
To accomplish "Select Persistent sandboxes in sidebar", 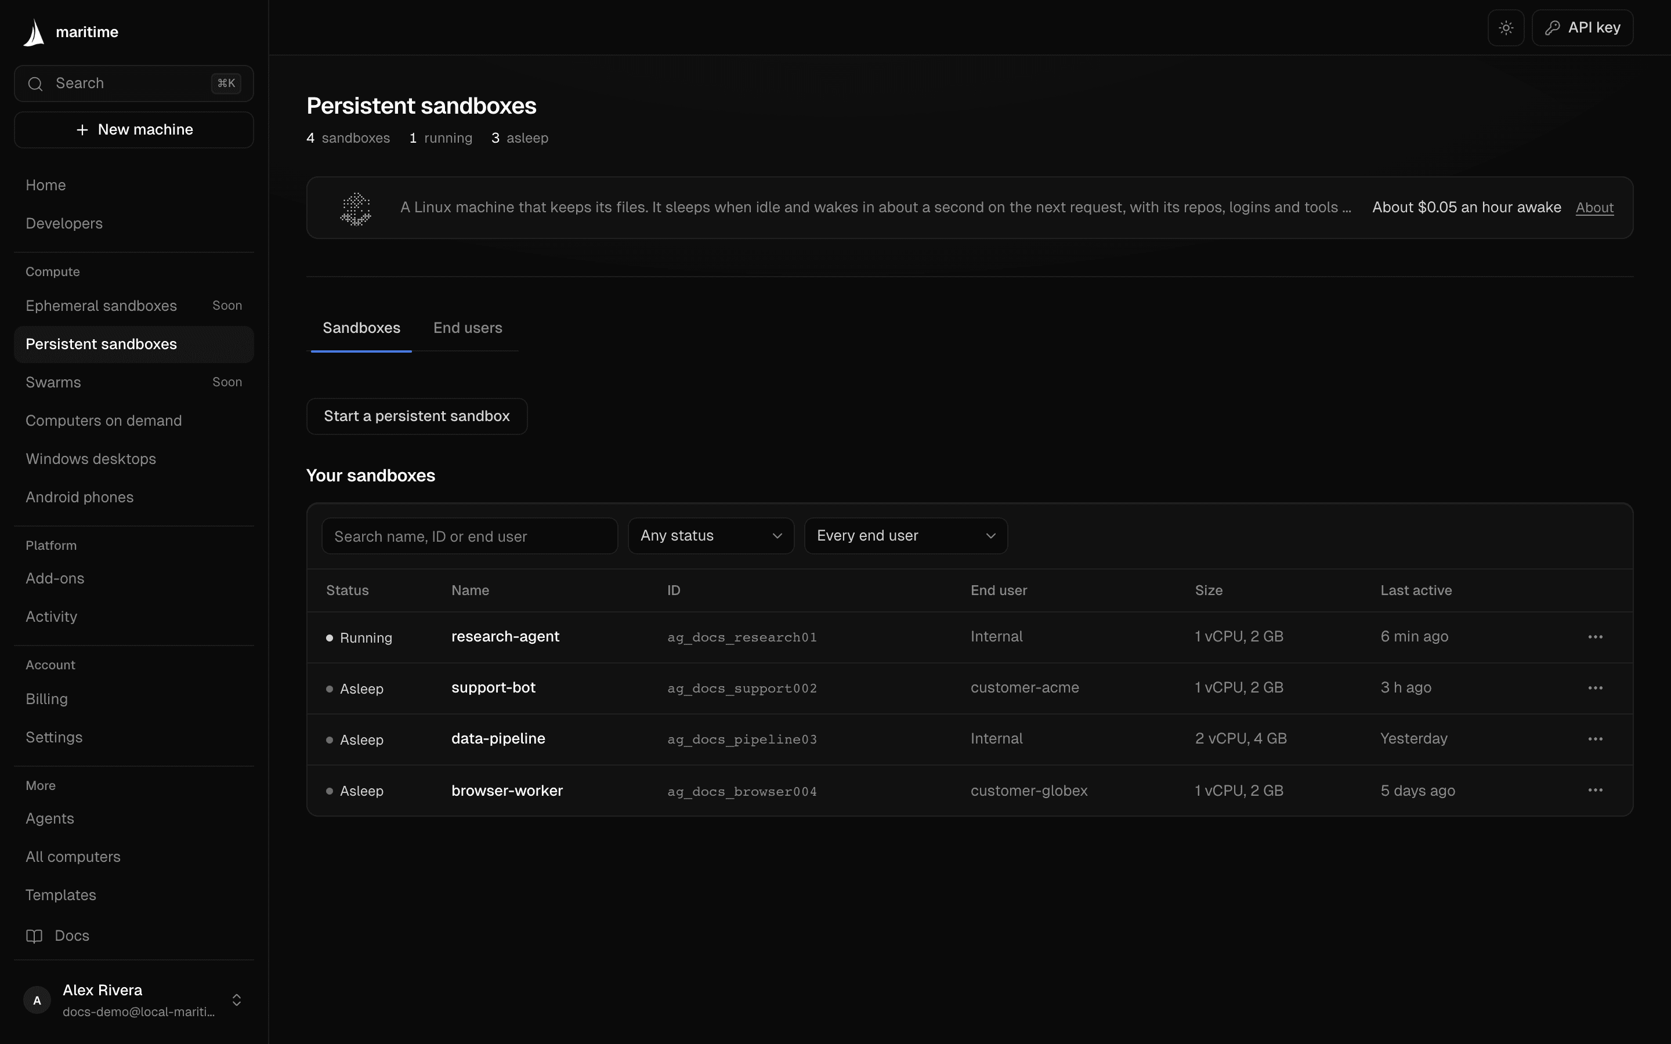I will click(134, 344).
